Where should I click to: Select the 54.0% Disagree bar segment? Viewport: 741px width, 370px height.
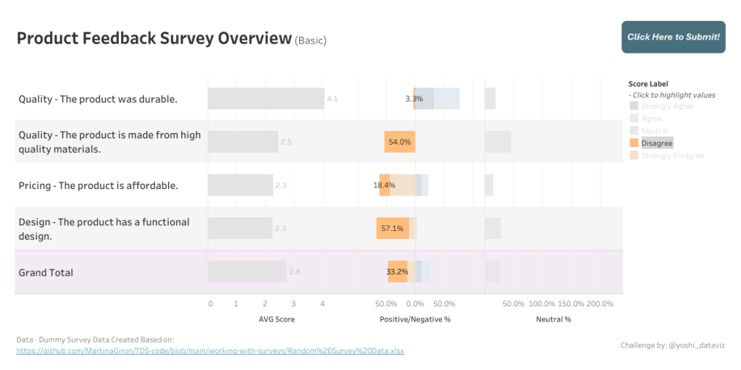399,142
